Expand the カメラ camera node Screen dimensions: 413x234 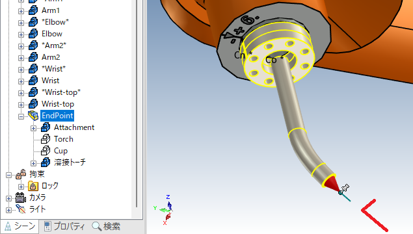point(8,198)
